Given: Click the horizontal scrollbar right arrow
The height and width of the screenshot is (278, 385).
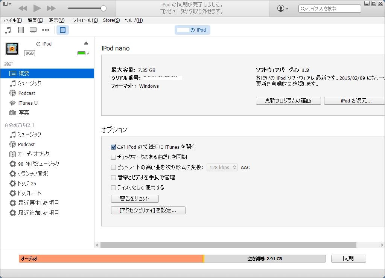Looking at the screenshot, I should click(382, 245).
